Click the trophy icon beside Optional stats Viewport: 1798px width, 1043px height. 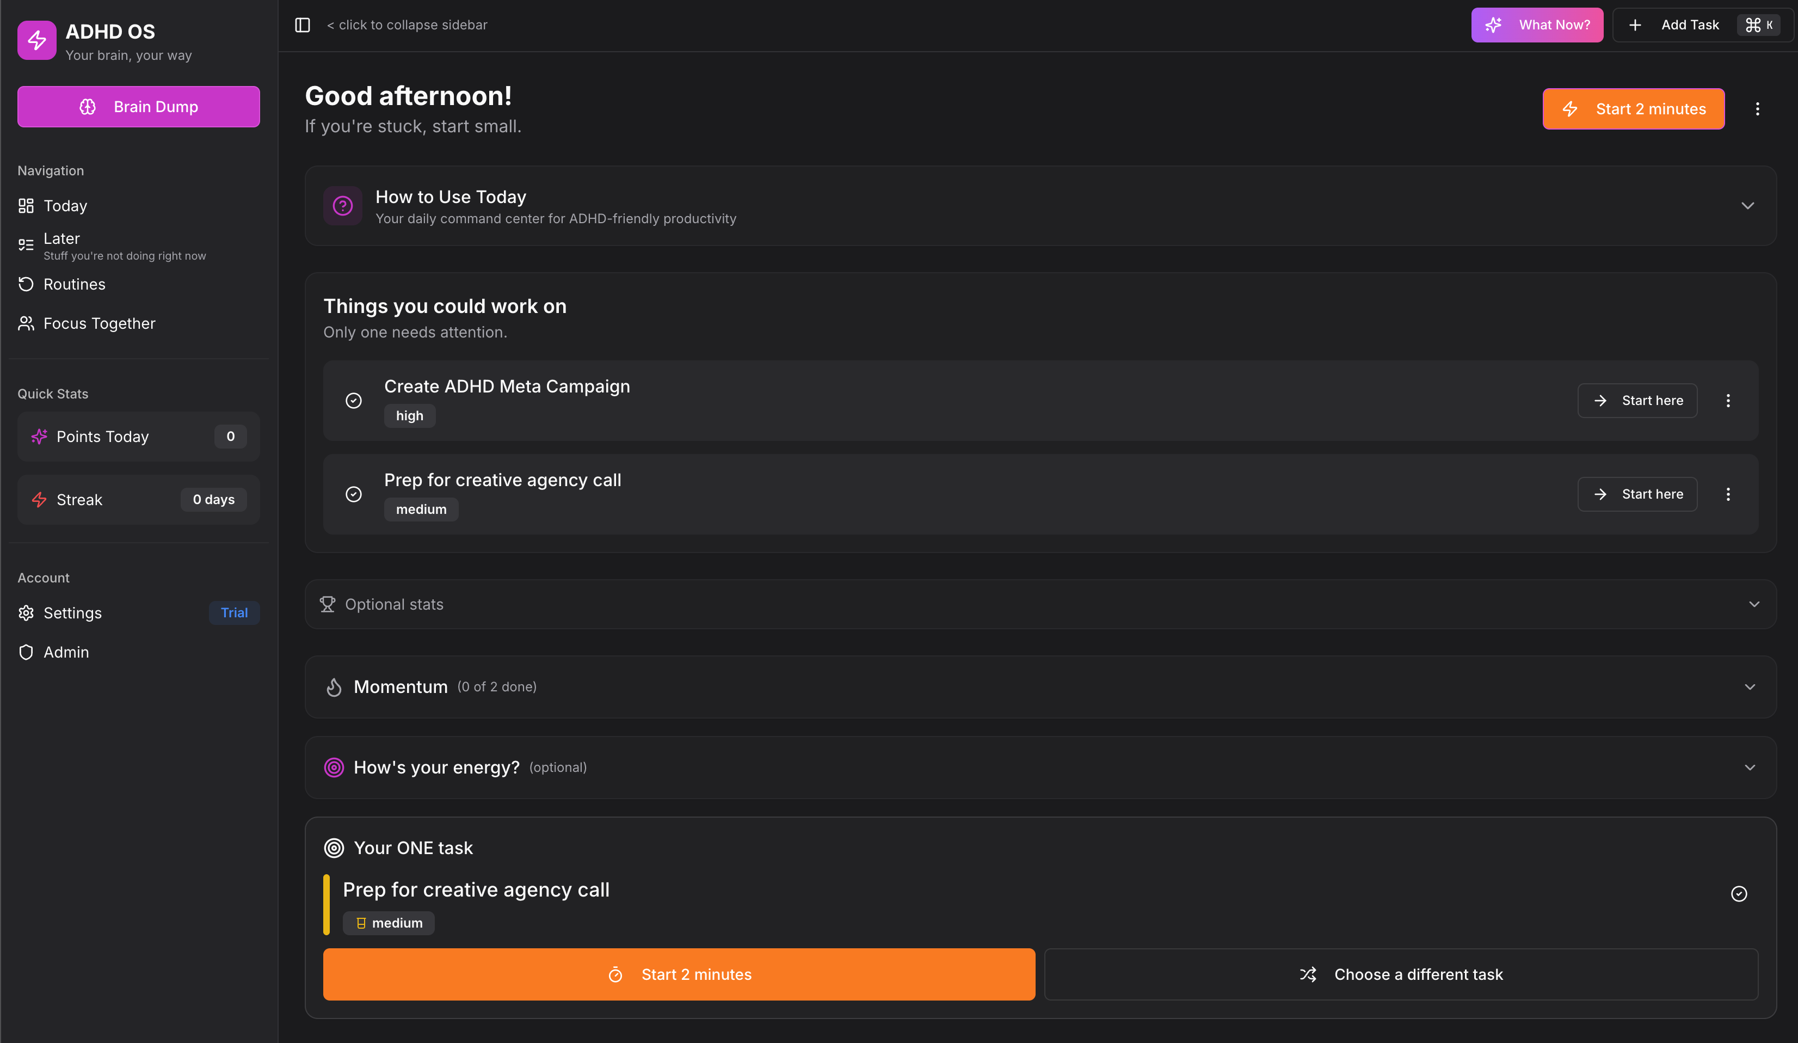coord(328,603)
